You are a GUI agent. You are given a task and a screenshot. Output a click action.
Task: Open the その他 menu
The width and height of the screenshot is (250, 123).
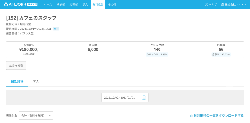coord(112,4)
